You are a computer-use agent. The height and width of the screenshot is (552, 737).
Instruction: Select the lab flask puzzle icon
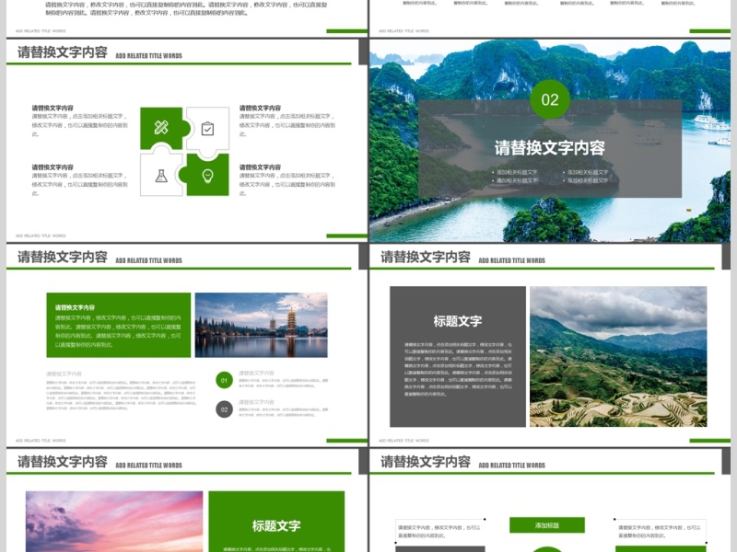(161, 175)
